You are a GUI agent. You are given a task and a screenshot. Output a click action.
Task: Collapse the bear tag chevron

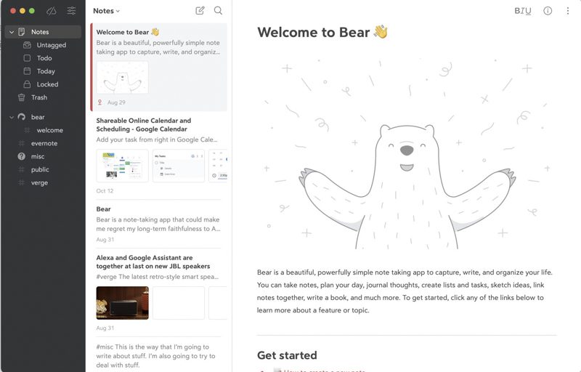click(12, 117)
